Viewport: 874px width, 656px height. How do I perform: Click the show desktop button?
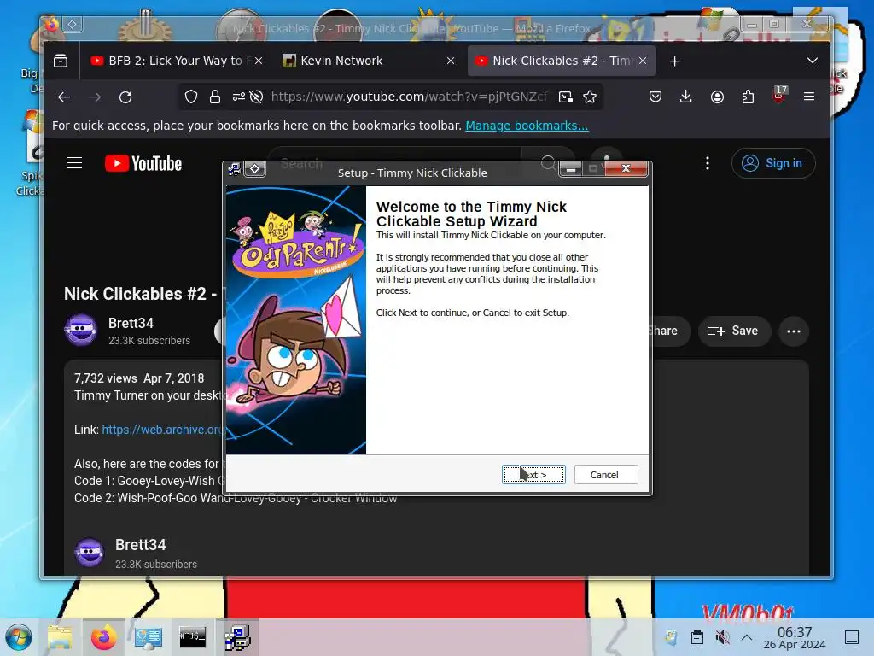click(x=851, y=637)
